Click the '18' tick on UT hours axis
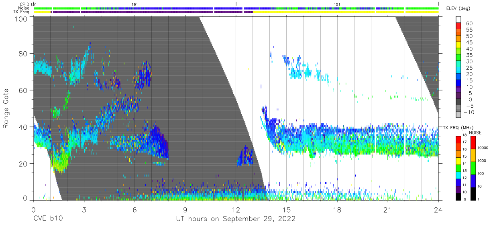The image size is (493, 227). point(337,209)
